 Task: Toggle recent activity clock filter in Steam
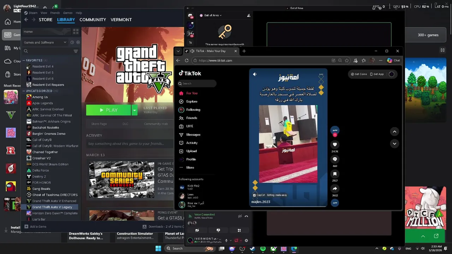72,42
